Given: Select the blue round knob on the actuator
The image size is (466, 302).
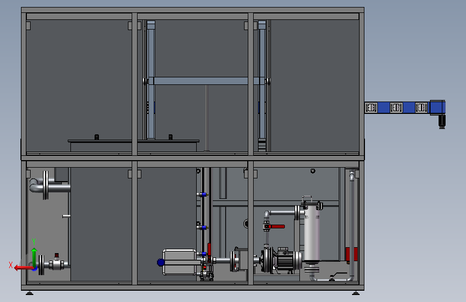Looking at the screenshot, I should click(x=161, y=262).
